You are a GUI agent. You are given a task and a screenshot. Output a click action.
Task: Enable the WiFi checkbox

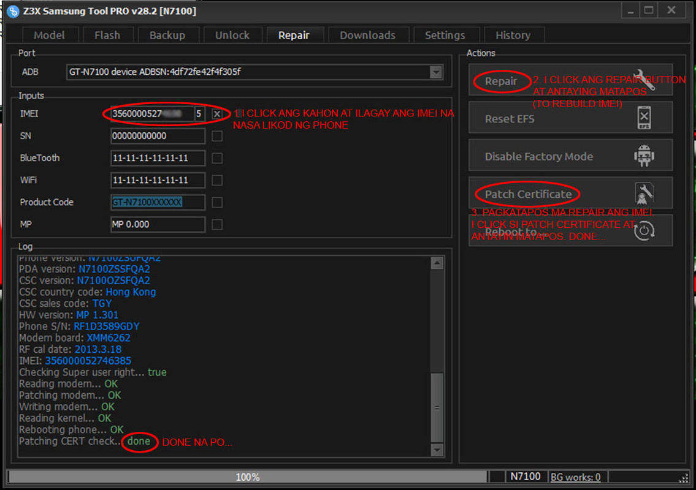click(217, 181)
